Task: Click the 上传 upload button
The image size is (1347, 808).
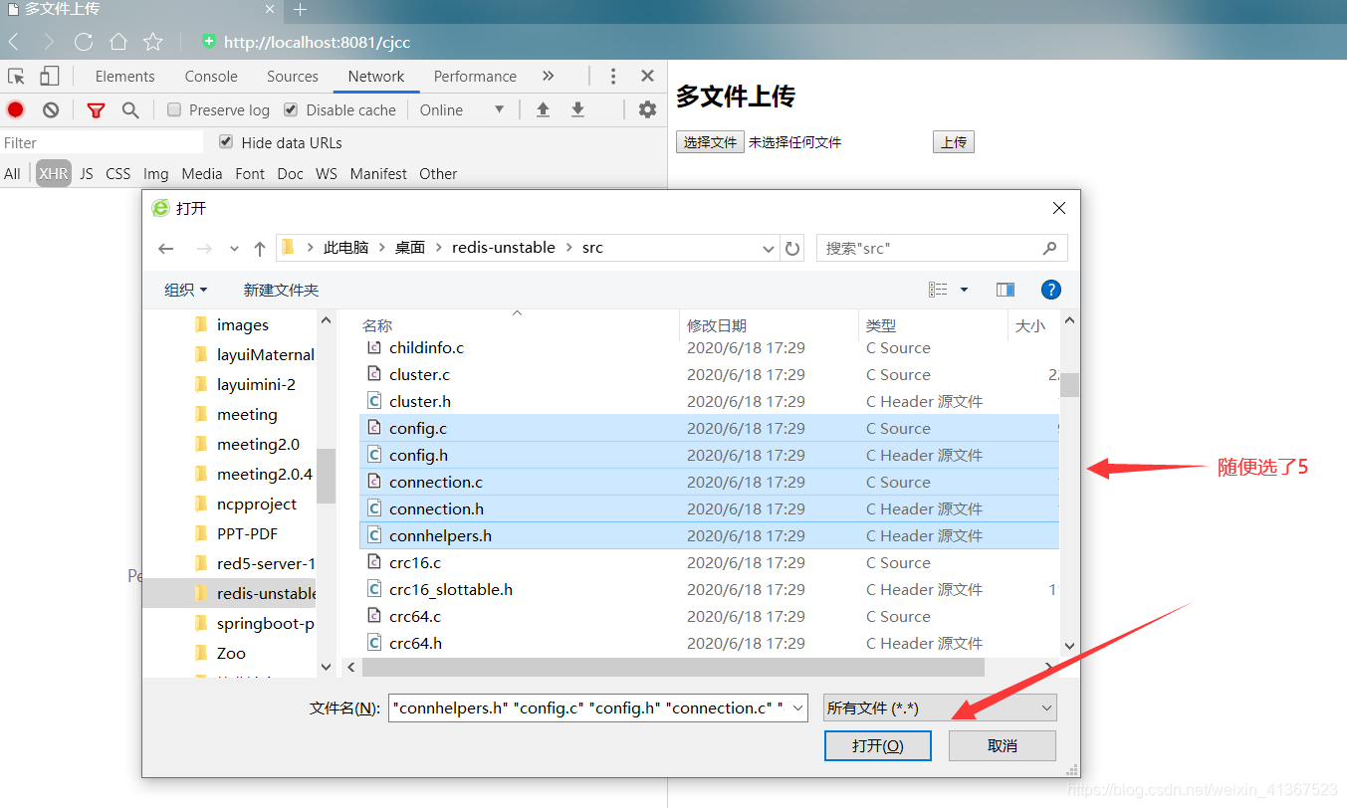Action: 953,141
